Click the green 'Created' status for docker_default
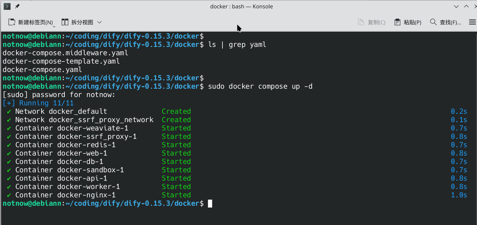Image resolution: width=477 pixels, height=225 pixels. 176,112
